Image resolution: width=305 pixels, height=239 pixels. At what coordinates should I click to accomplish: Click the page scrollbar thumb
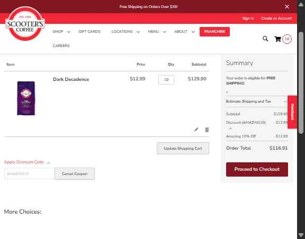click(x=301, y=82)
